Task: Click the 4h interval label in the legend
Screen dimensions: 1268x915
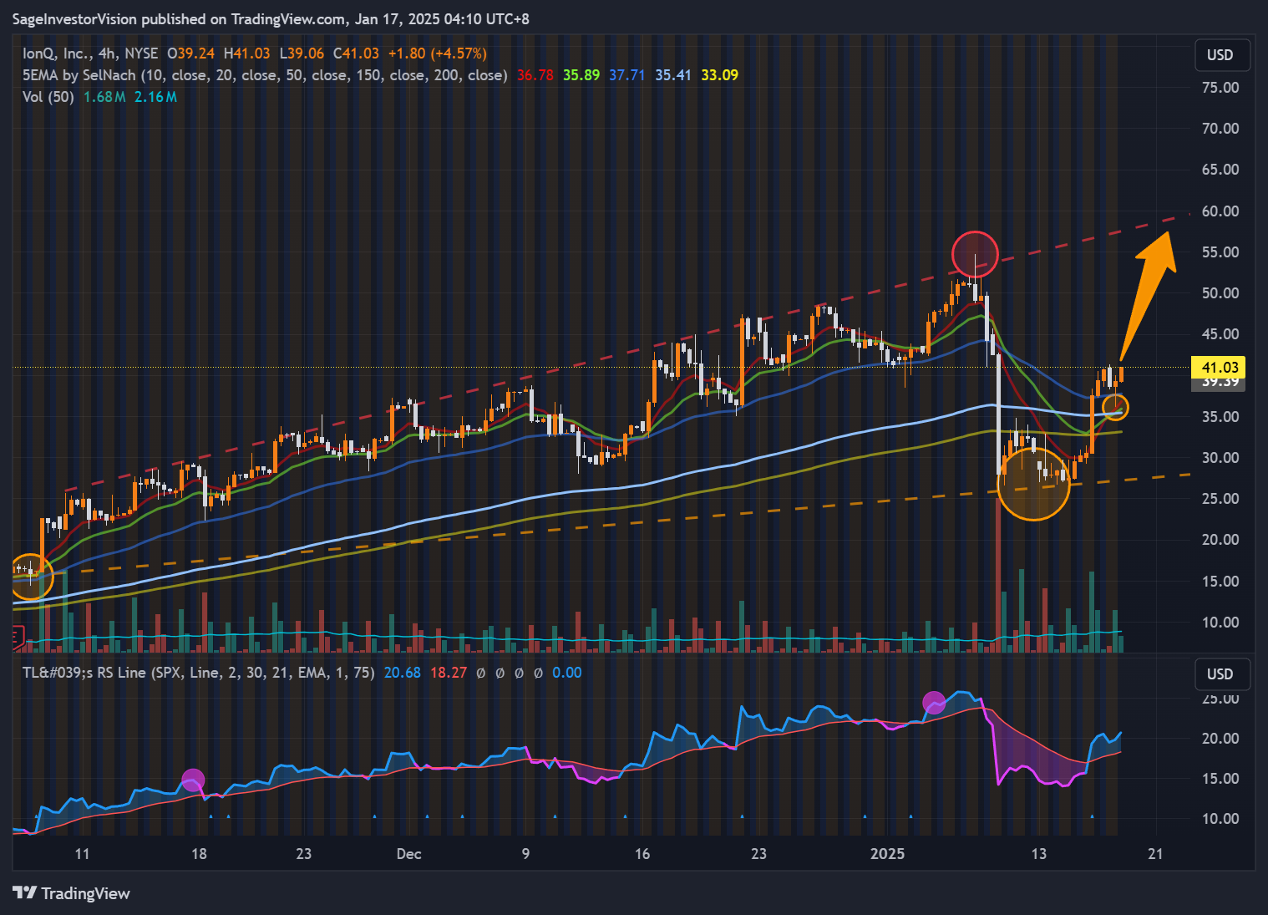Action: click(107, 53)
